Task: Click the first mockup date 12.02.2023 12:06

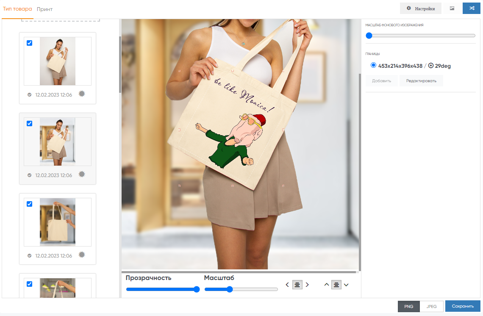Action: click(54, 95)
